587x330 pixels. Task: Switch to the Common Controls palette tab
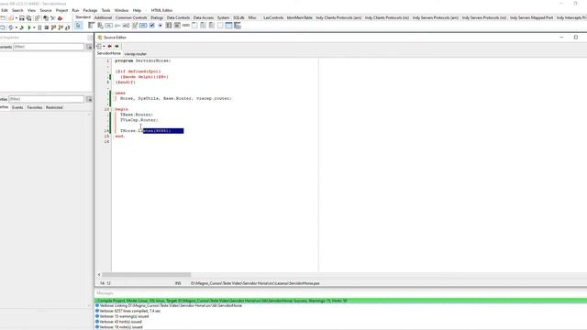pos(131,17)
